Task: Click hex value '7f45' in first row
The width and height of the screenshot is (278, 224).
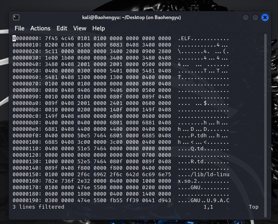Action: pyautogui.click(x=51, y=38)
